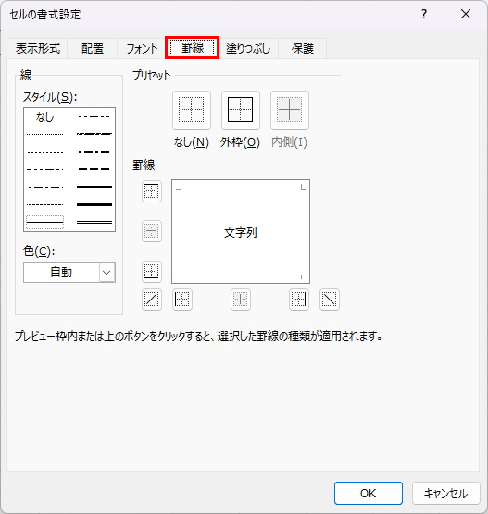The height and width of the screenshot is (514, 488).
Task: Switch to the フォント tab
Action: point(142,48)
